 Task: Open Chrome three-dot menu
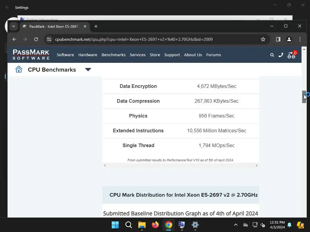tap(300, 39)
